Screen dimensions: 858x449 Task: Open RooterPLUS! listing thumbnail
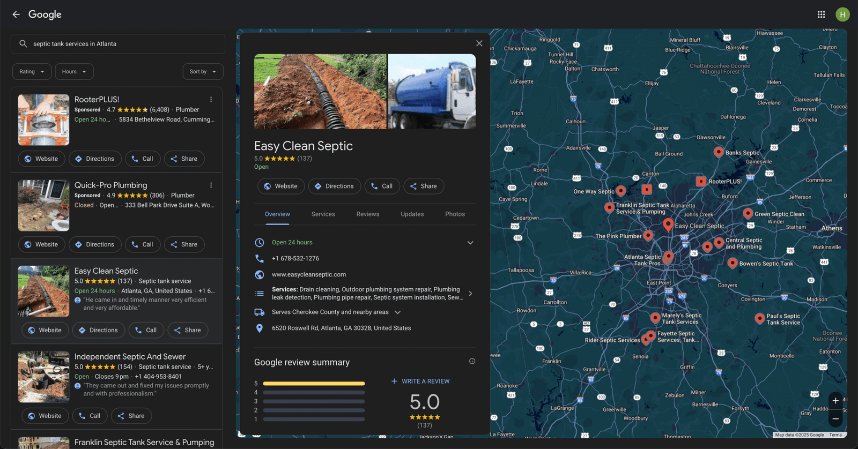pyautogui.click(x=43, y=120)
